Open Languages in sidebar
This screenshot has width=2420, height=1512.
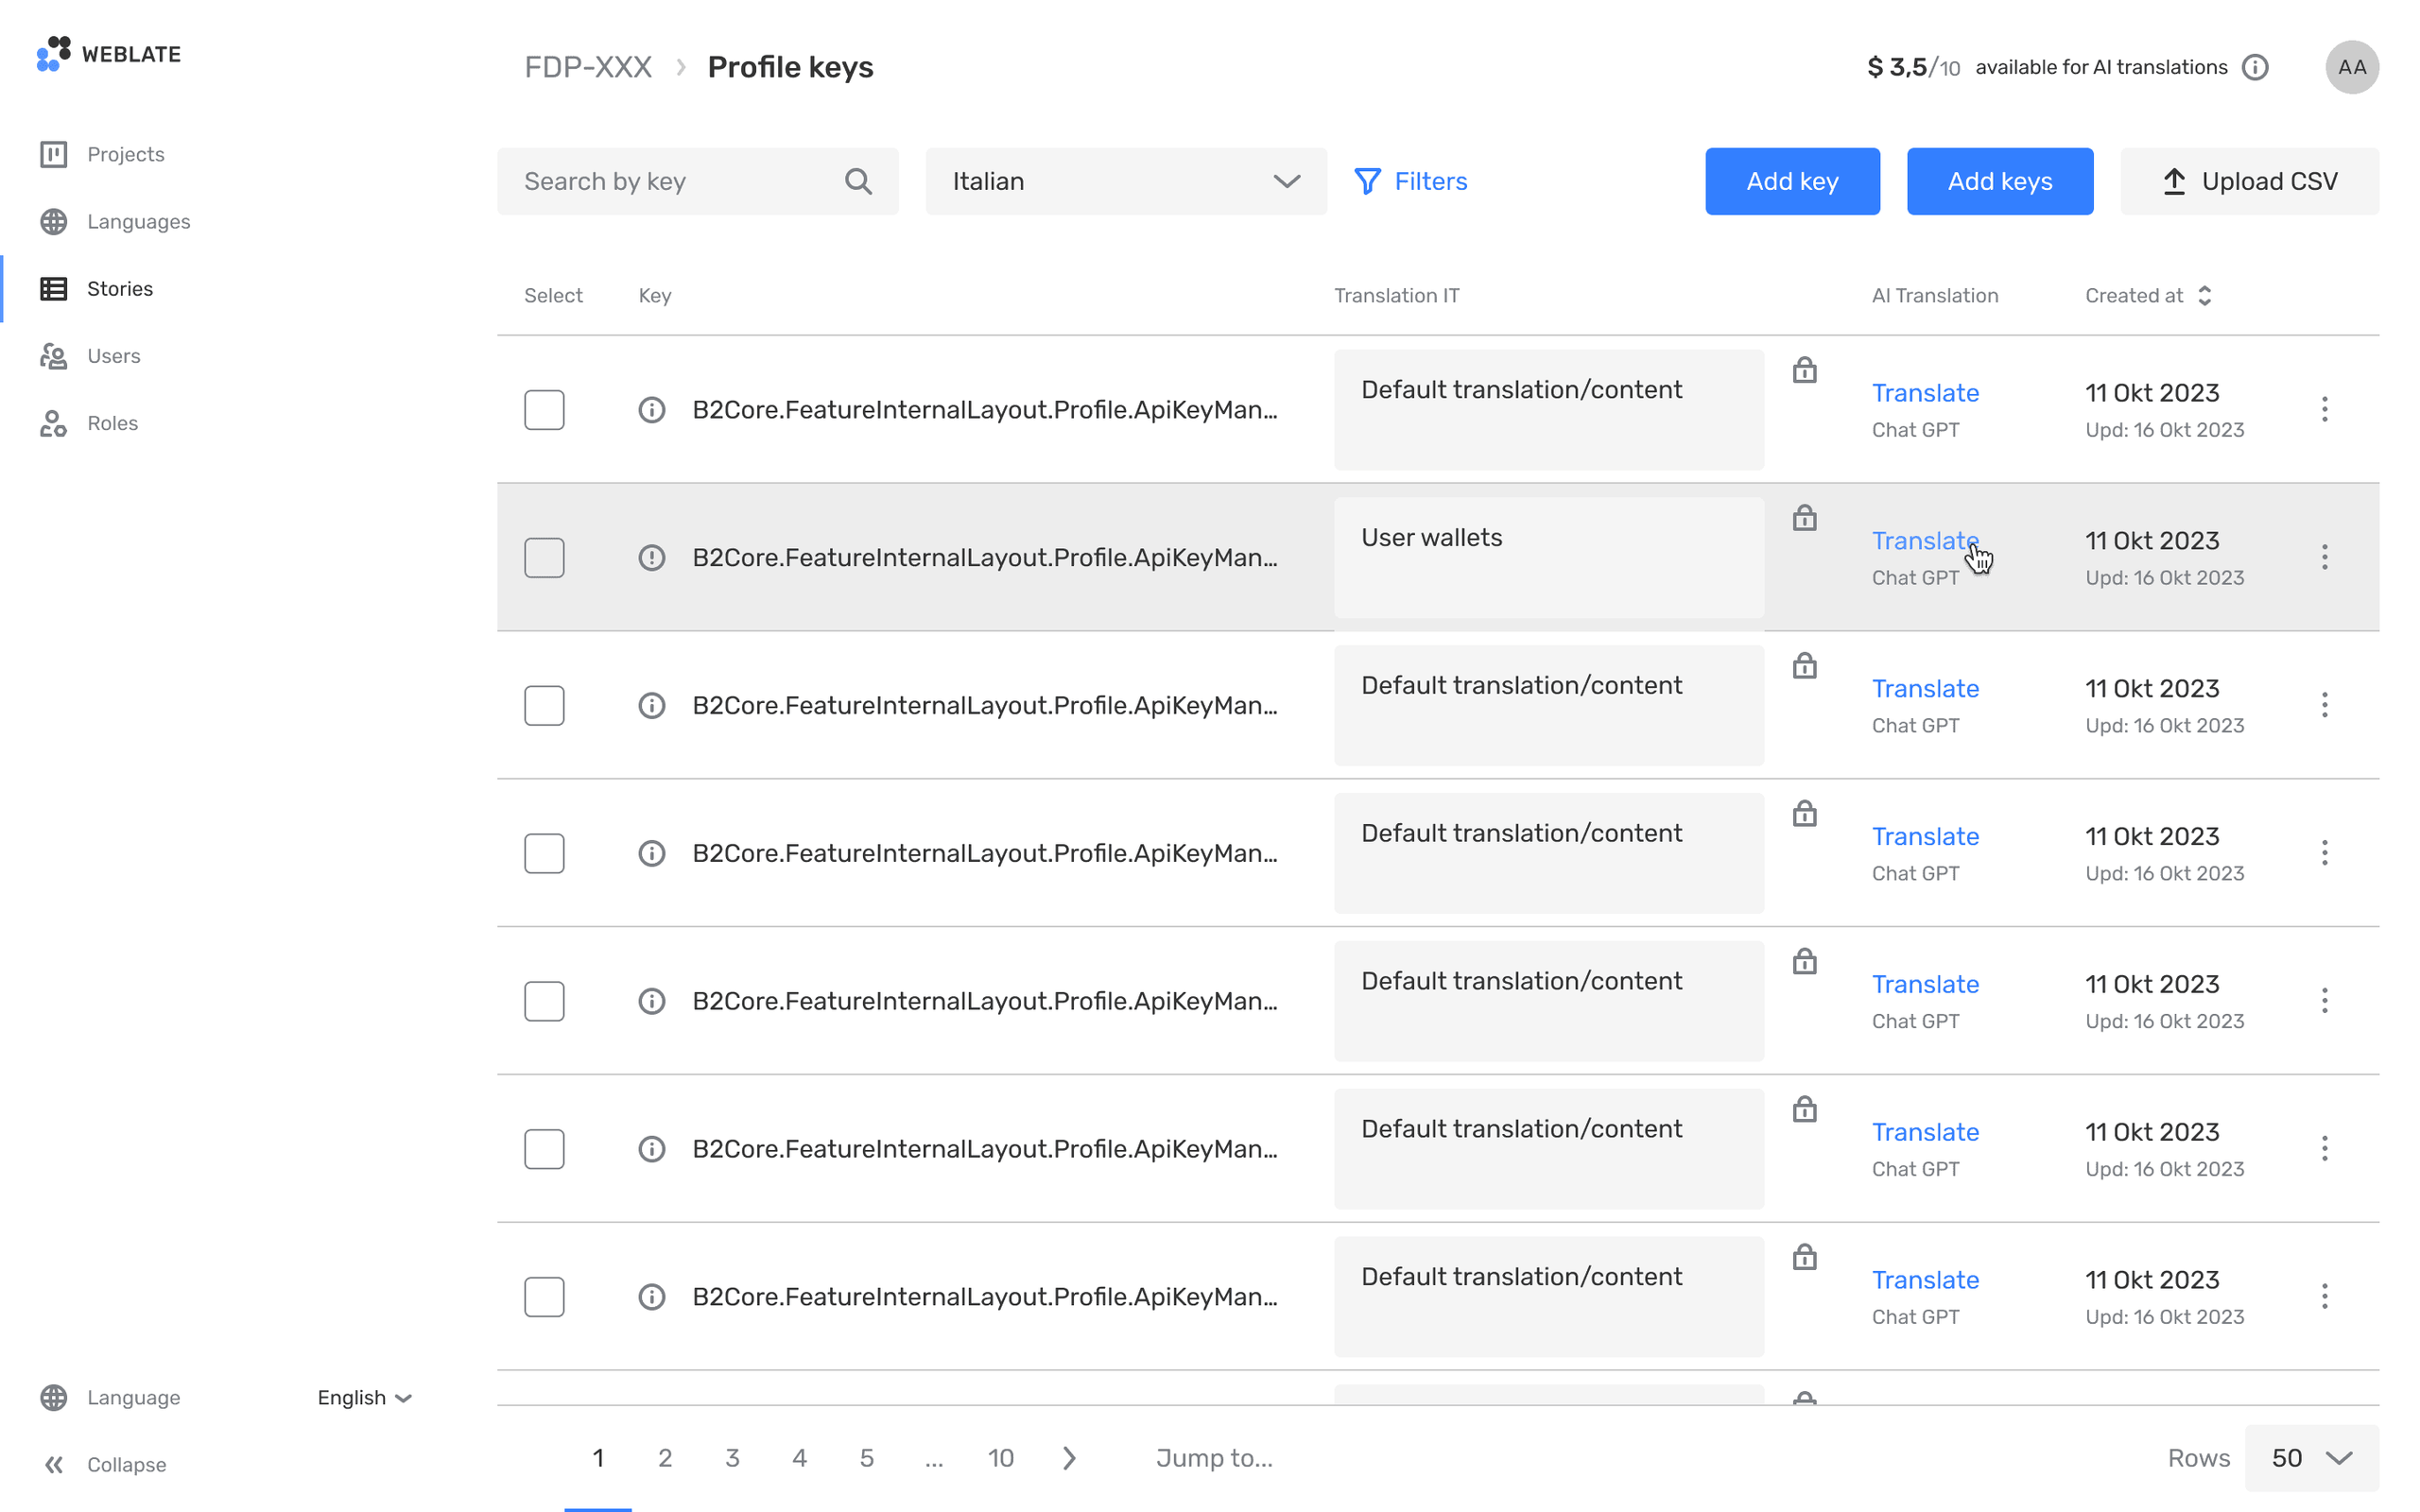pos(115,221)
